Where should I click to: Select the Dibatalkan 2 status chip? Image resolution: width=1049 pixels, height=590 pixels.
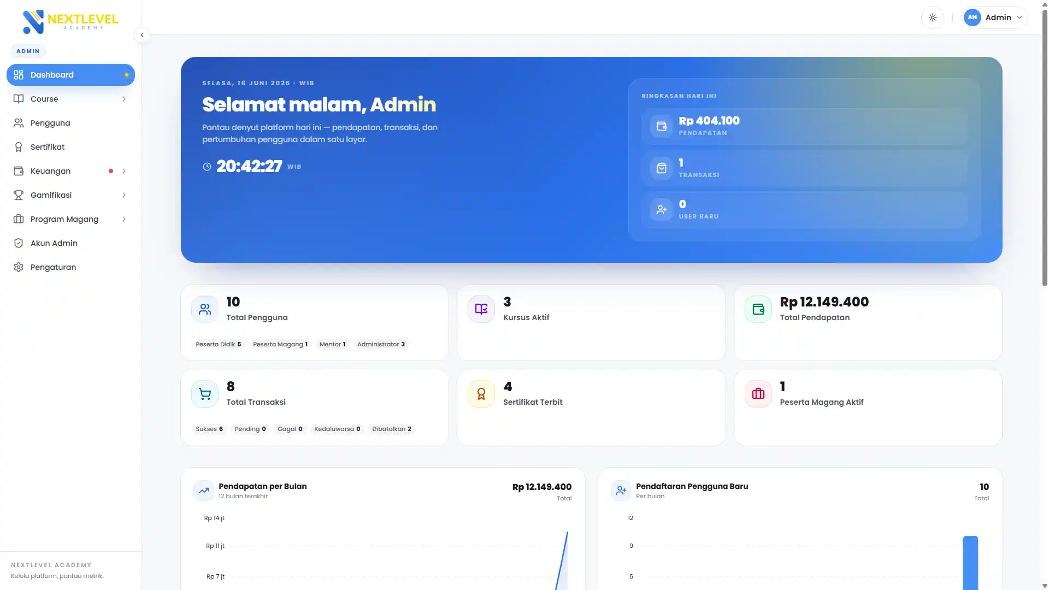coord(392,429)
